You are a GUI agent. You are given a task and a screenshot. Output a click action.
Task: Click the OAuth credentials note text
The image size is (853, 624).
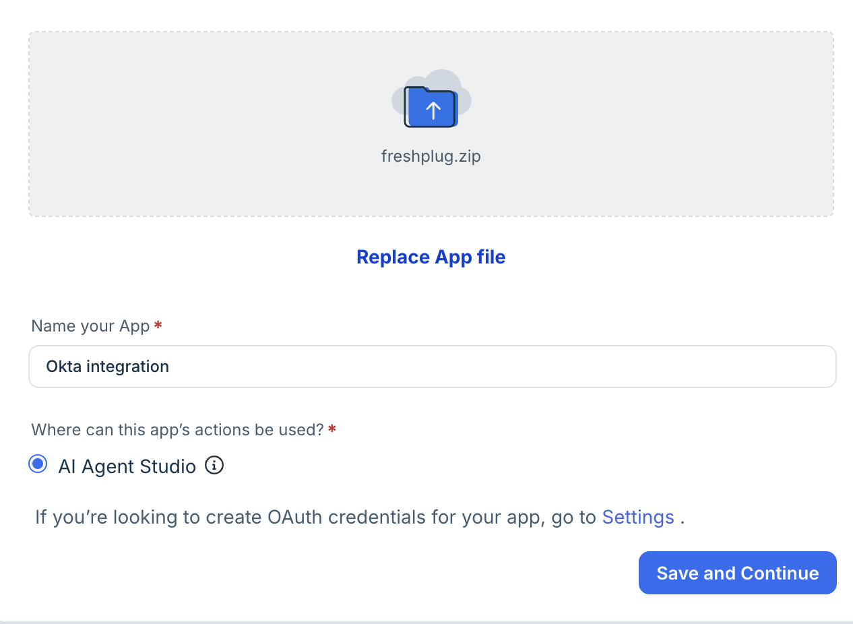tap(360, 518)
